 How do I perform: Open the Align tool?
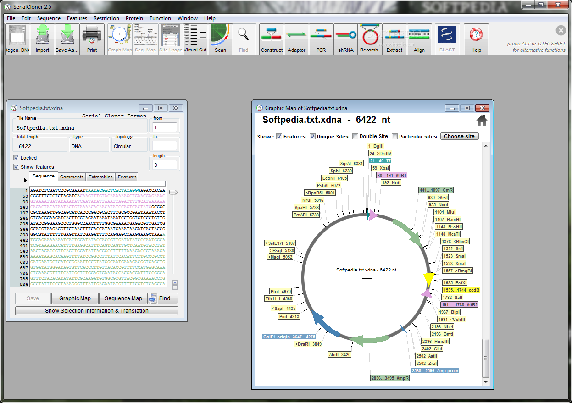[x=419, y=39]
